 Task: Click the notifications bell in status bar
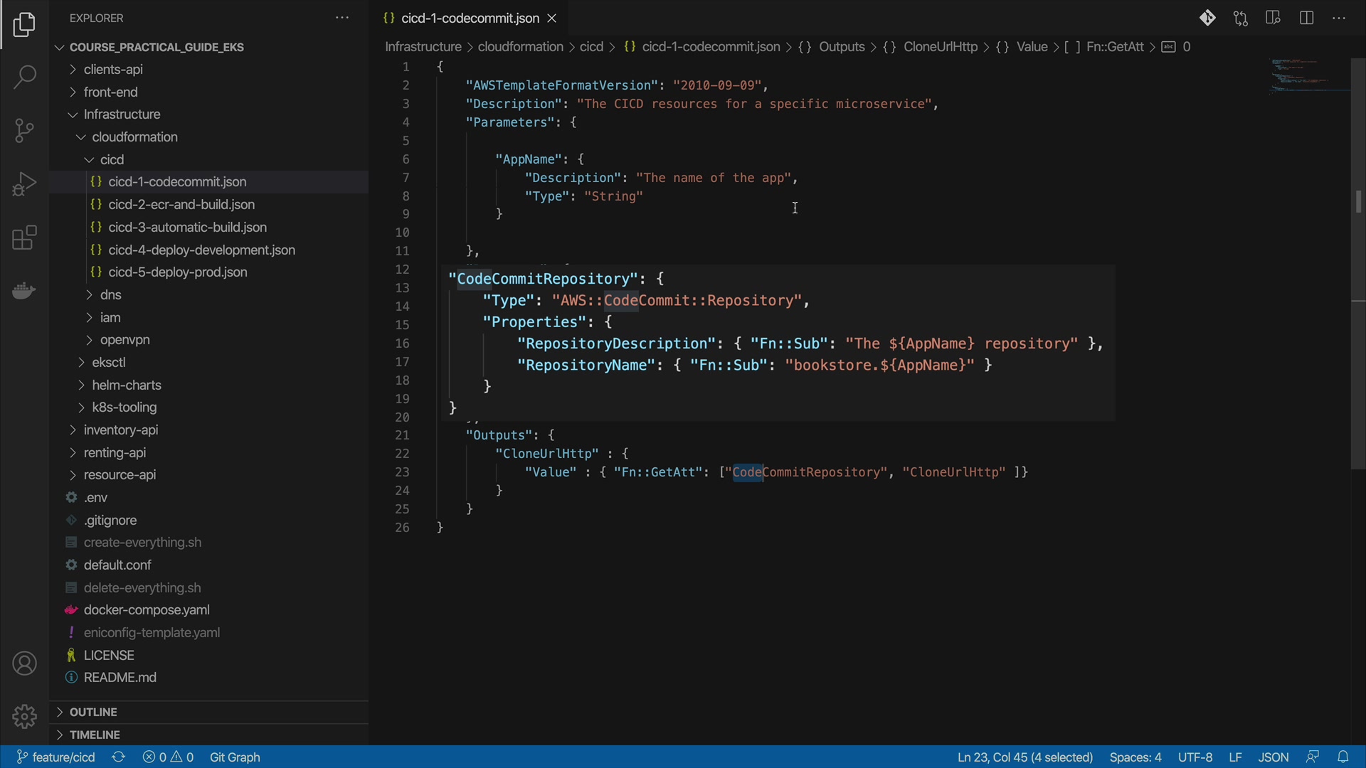1343,757
